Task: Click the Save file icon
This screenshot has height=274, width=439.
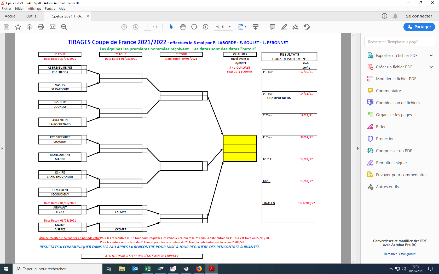Action: pyautogui.click(x=7, y=27)
